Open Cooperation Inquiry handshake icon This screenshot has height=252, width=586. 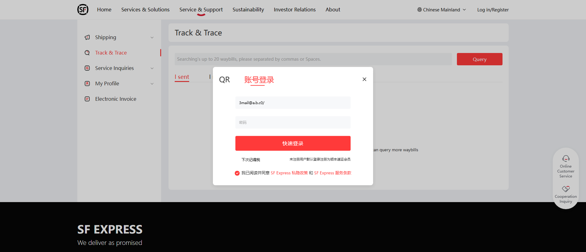[566, 189]
